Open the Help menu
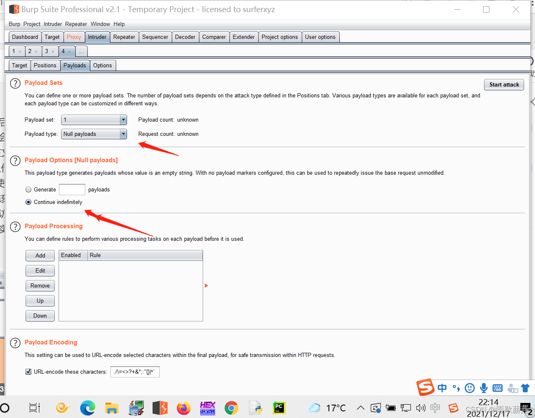This screenshot has height=418, width=535. coord(119,24)
